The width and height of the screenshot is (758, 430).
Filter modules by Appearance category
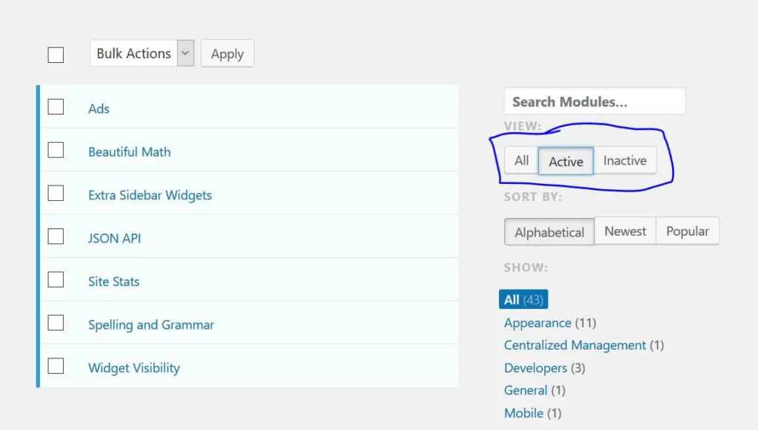538,322
